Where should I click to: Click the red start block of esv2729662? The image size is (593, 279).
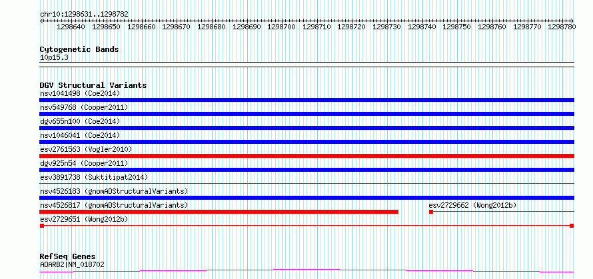point(431,212)
